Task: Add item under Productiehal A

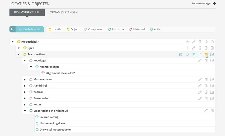Action: [188, 42]
